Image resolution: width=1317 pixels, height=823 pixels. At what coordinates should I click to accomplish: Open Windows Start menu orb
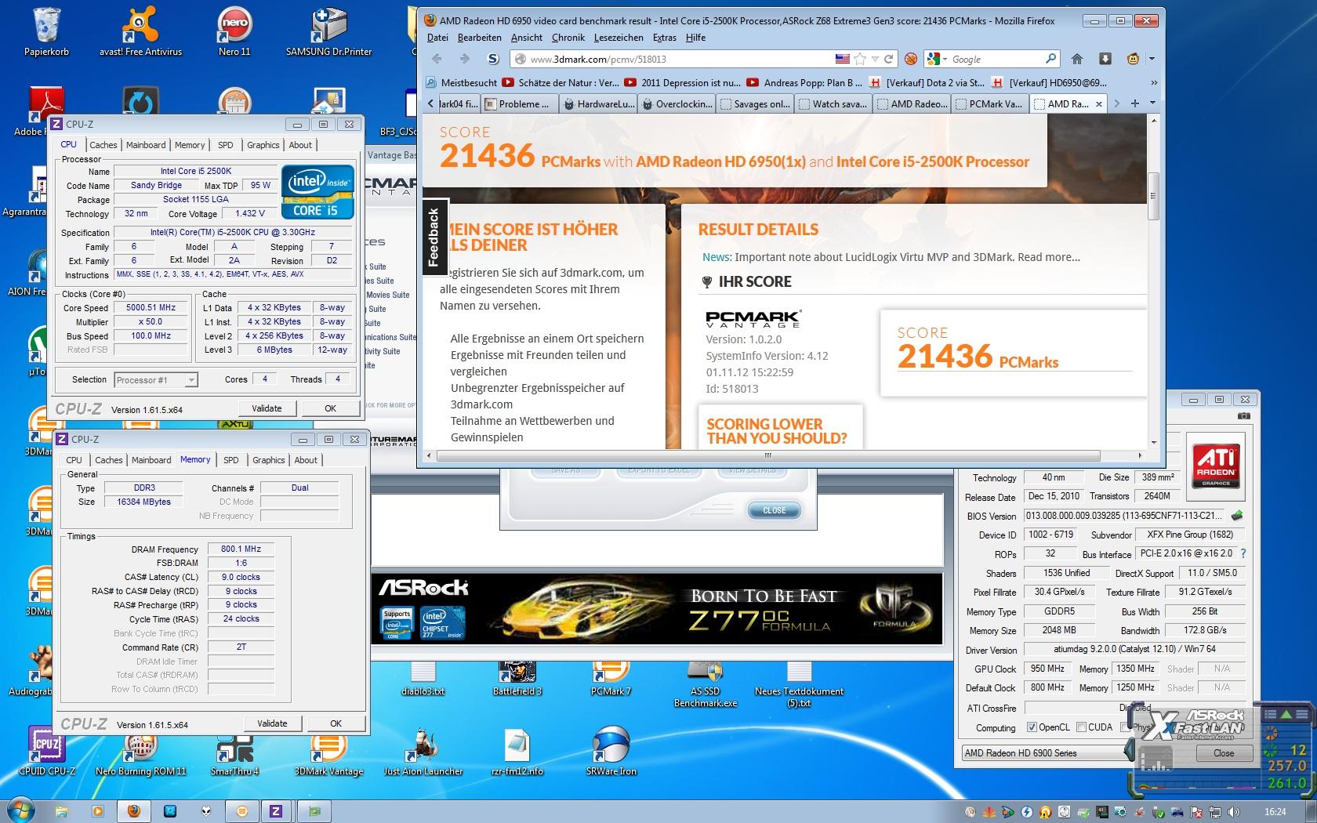click(21, 810)
